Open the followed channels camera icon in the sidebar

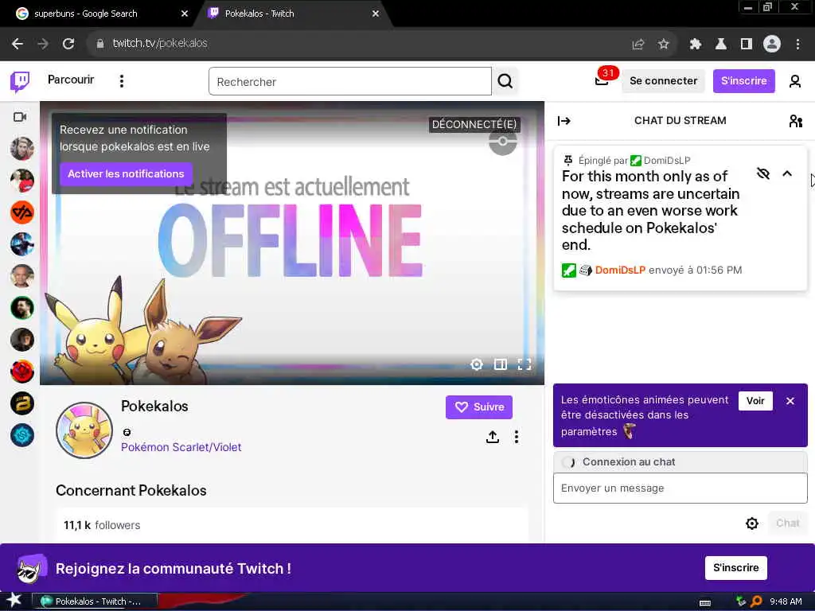20,117
